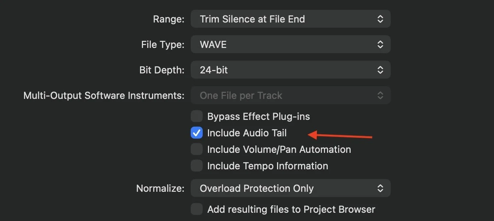The image size is (494, 221).
Task: Click the dimmed arrows on Multi-Output popup
Action: pos(380,96)
